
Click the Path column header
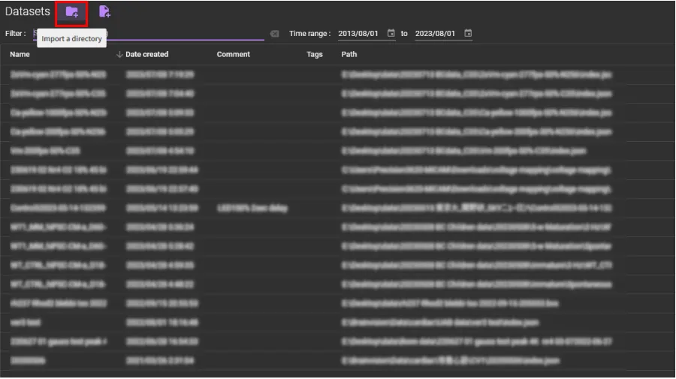349,55
